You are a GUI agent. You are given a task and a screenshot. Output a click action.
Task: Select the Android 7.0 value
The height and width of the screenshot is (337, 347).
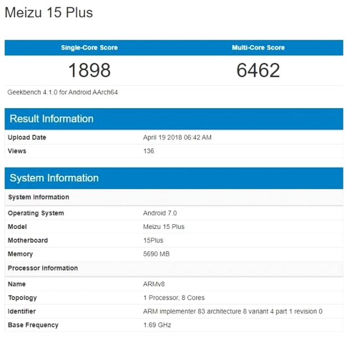[160, 213]
